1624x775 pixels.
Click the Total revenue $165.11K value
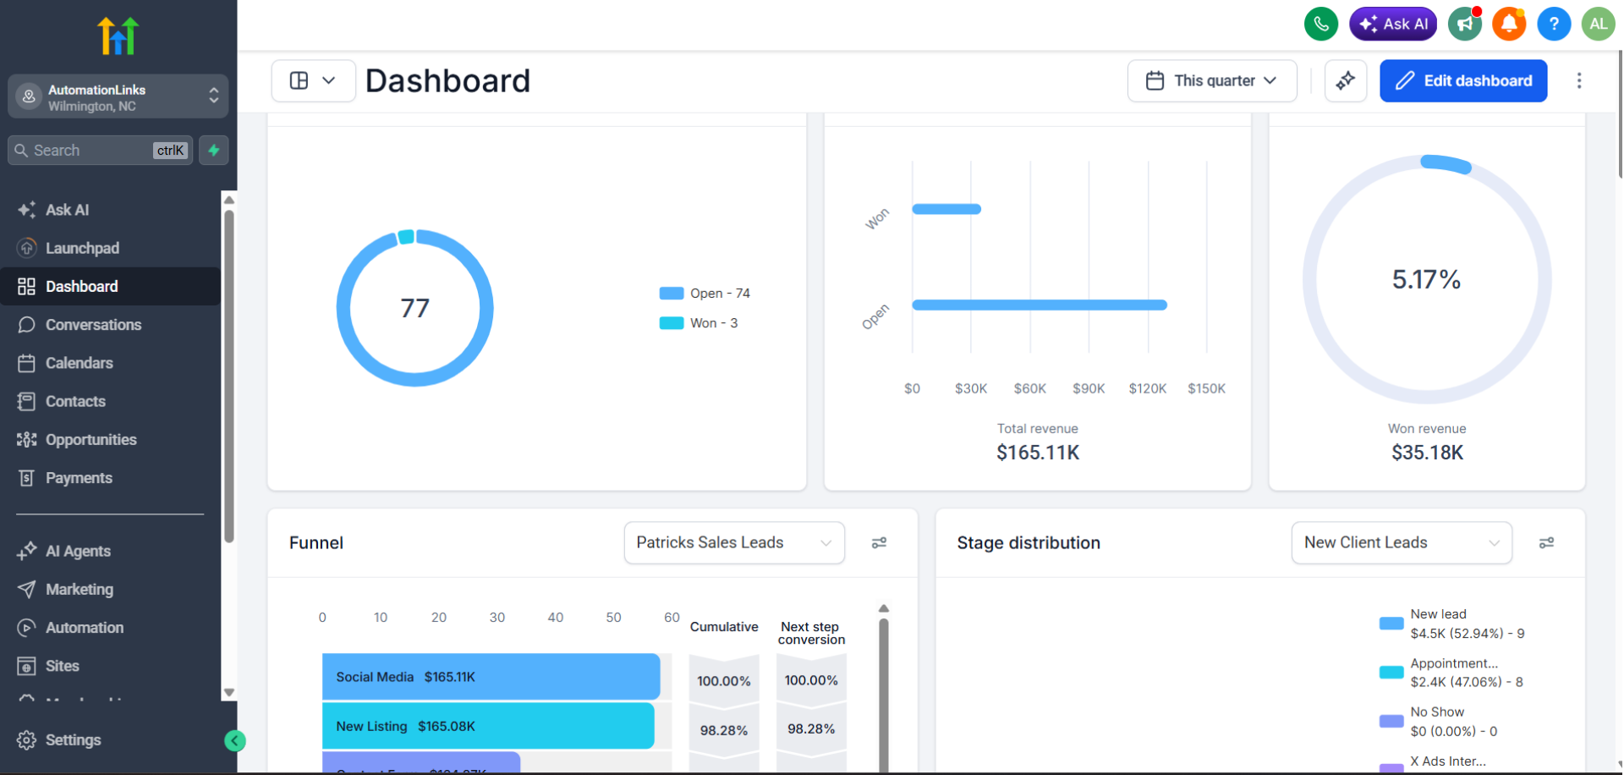click(x=1038, y=453)
